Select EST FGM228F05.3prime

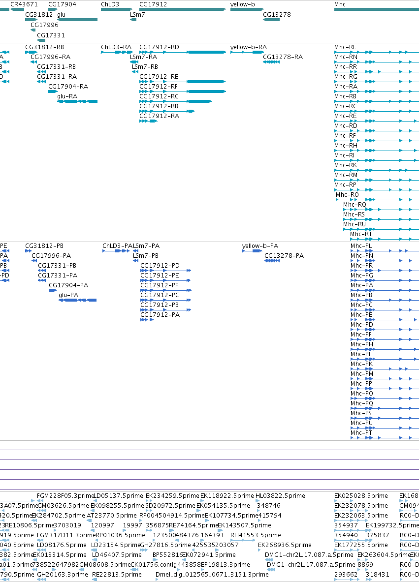(66, 496)
